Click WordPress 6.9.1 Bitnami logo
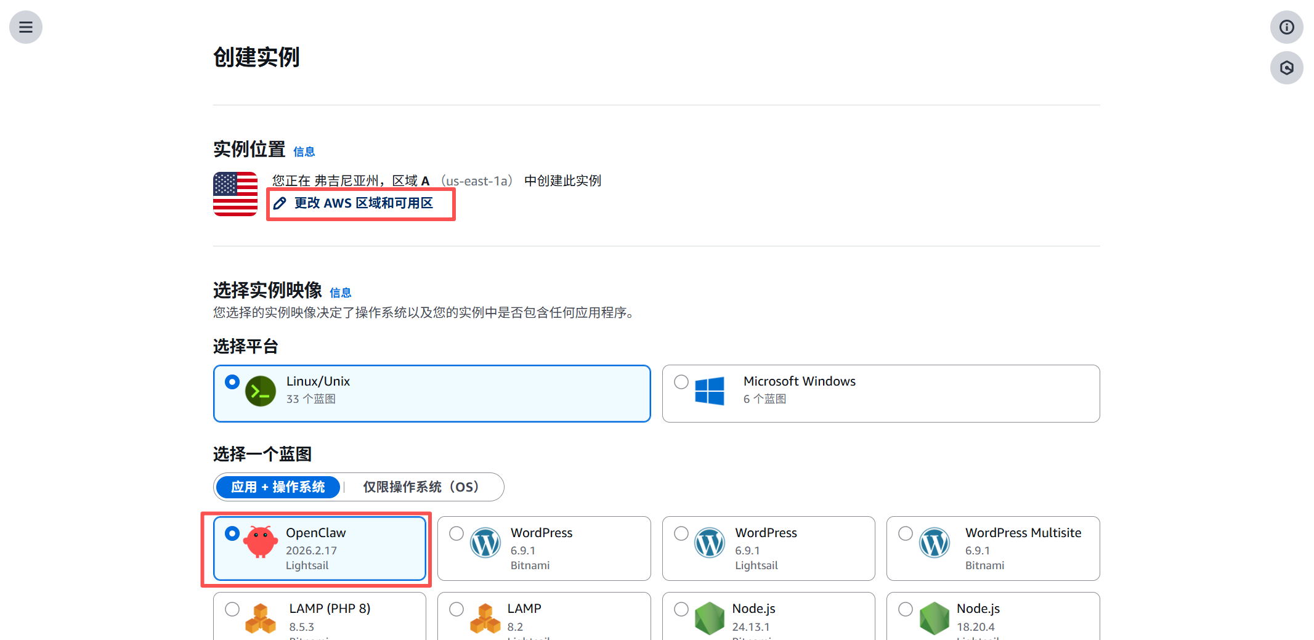This screenshot has height=640, width=1314. click(485, 543)
